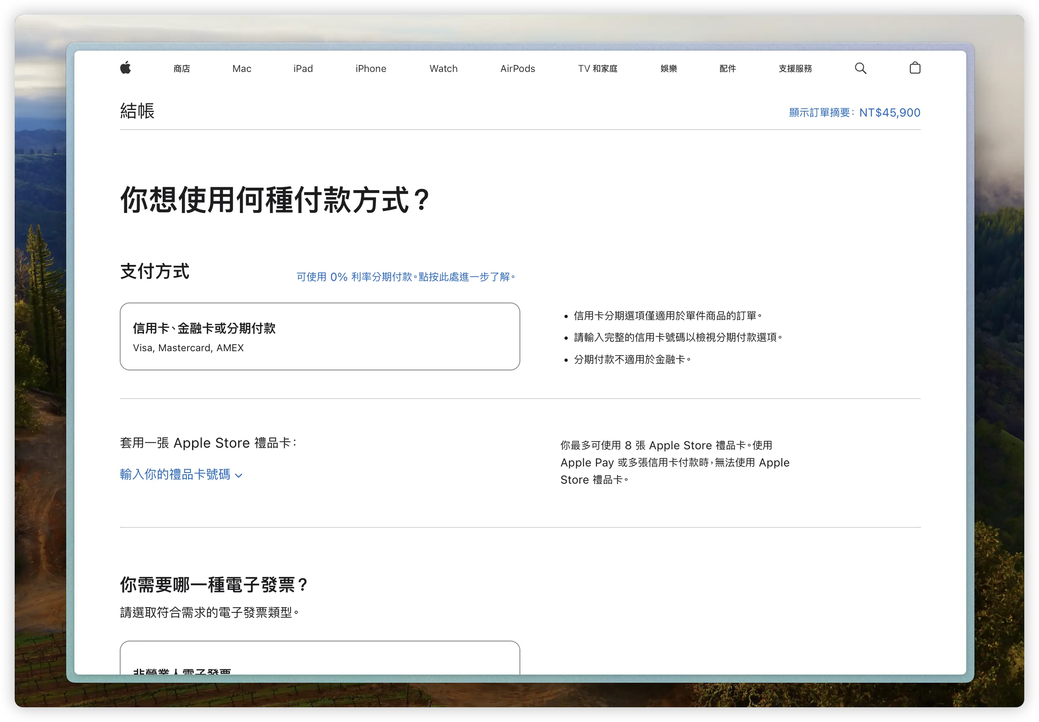The height and width of the screenshot is (722, 1039).
Task: Open the iPhone nav item
Action: pyautogui.click(x=371, y=68)
